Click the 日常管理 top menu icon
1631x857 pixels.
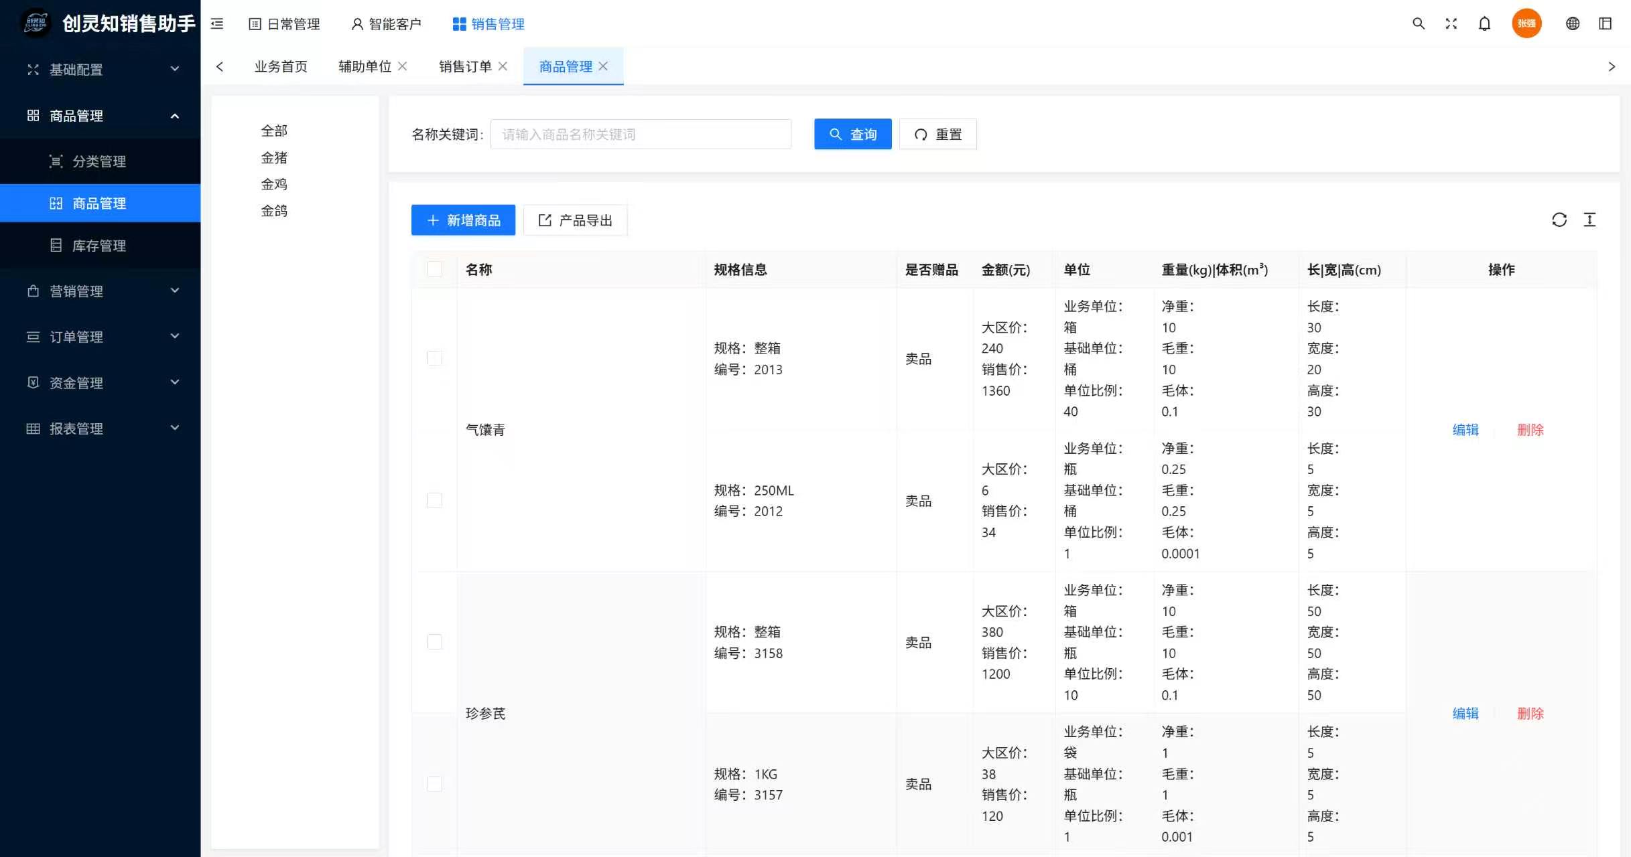pyautogui.click(x=255, y=24)
